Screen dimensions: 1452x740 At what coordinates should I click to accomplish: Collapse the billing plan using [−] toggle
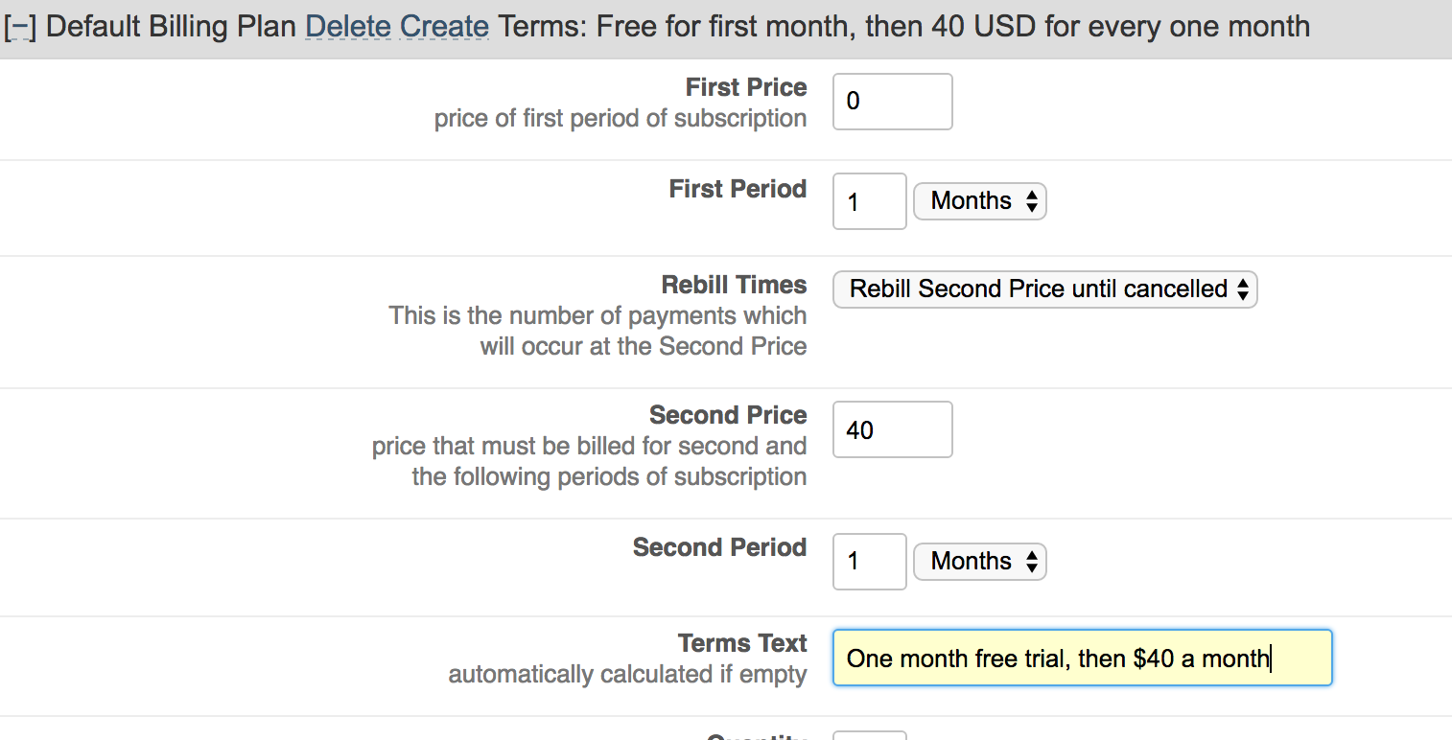point(20,27)
